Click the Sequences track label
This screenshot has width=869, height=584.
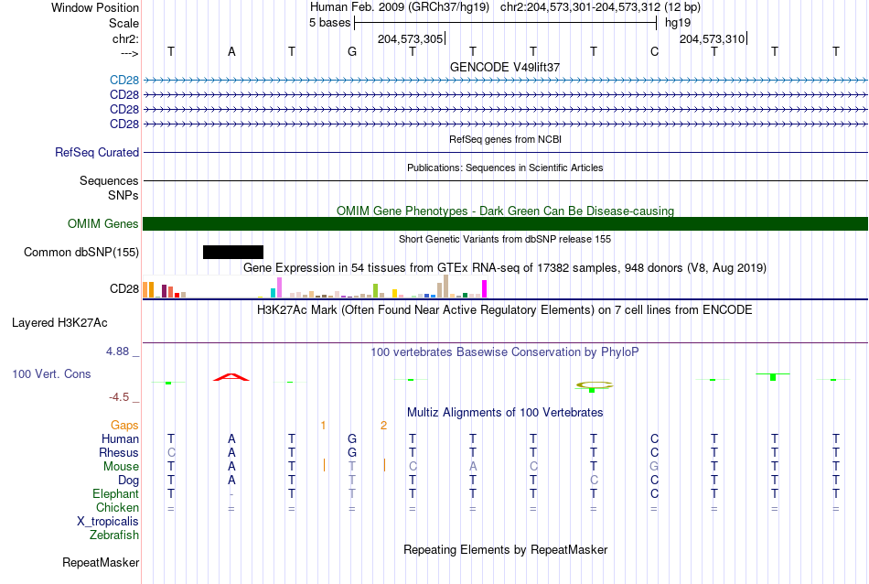coord(109,181)
